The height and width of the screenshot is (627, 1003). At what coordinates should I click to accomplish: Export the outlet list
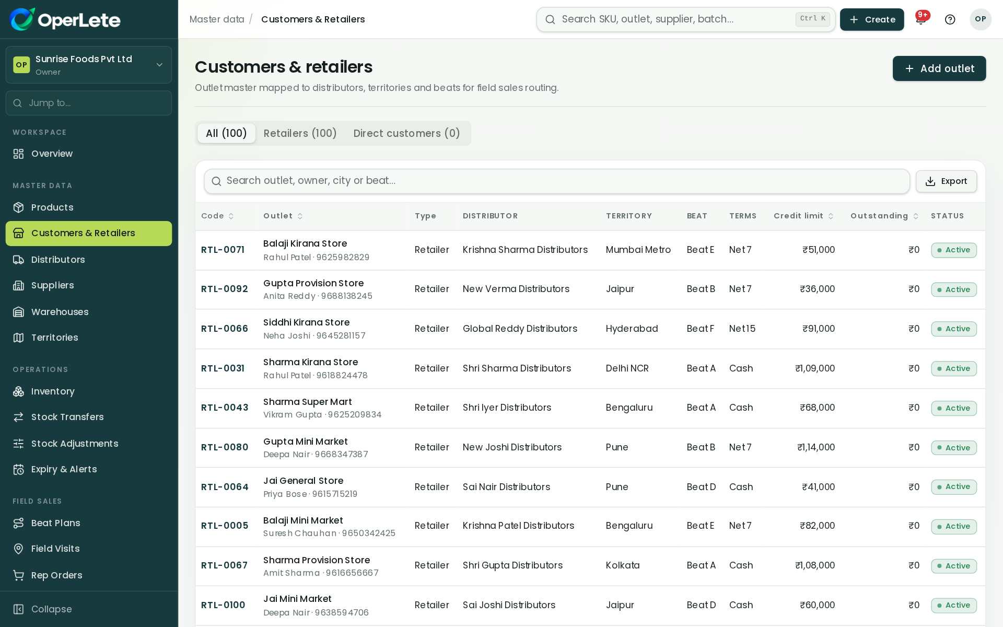tap(946, 181)
